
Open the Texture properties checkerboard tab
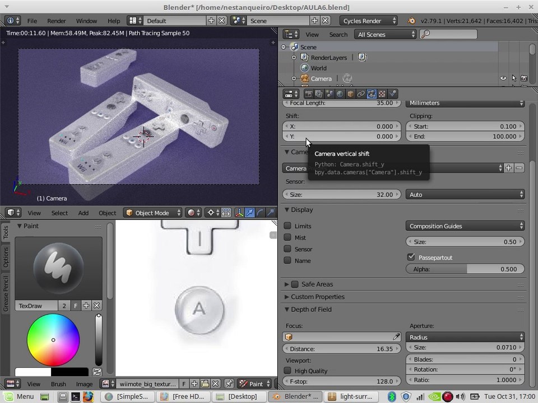tap(382, 94)
